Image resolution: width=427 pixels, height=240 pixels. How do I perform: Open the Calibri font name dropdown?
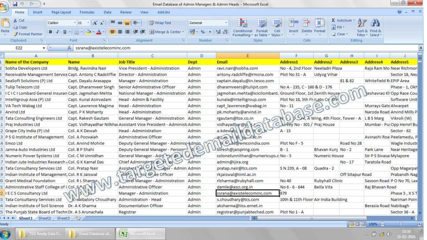click(75, 23)
